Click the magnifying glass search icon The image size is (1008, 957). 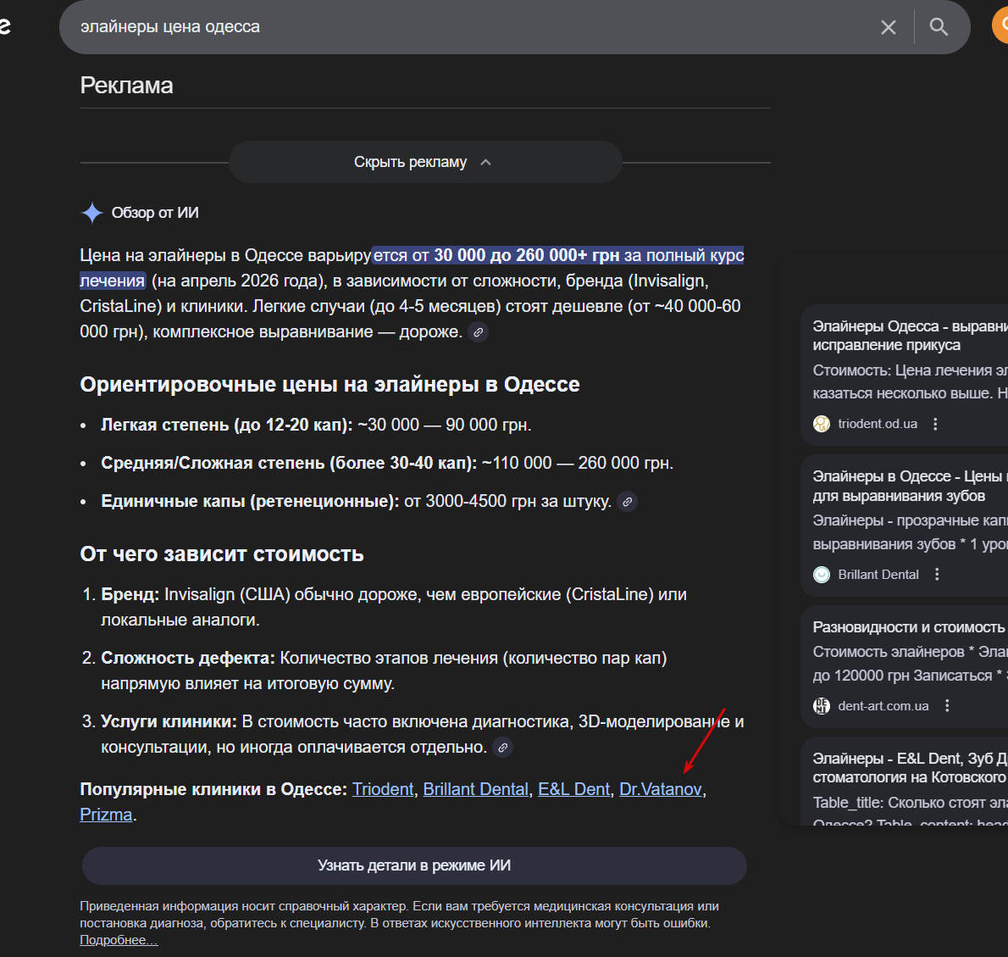[939, 27]
